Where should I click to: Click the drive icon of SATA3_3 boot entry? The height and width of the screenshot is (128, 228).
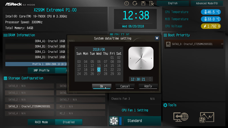tap(168, 44)
